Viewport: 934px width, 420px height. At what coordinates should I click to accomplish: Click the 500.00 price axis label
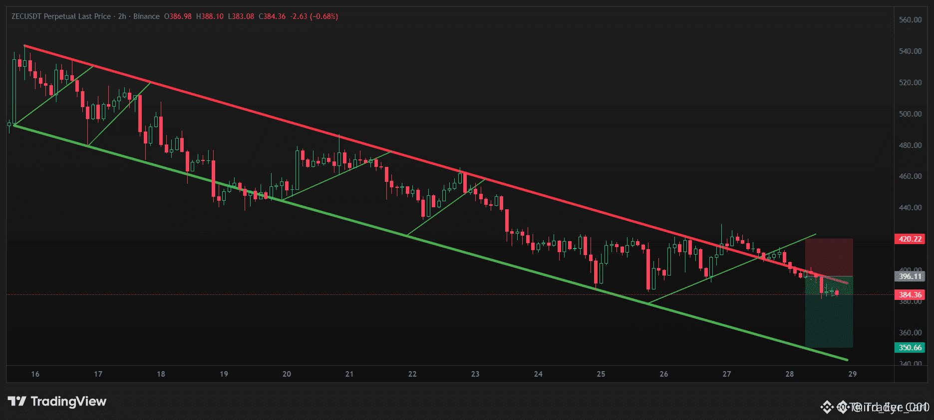click(x=910, y=114)
